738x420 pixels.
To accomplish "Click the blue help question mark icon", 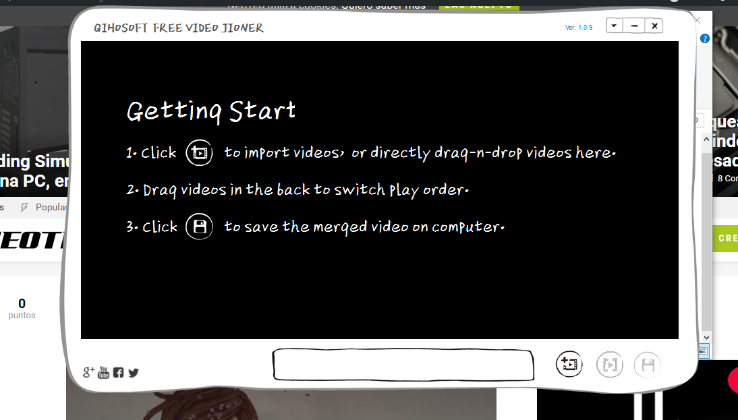I will (x=704, y=38).
